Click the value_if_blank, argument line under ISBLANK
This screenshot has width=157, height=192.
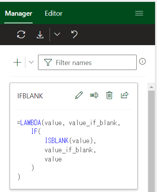(x=70, y=150)
